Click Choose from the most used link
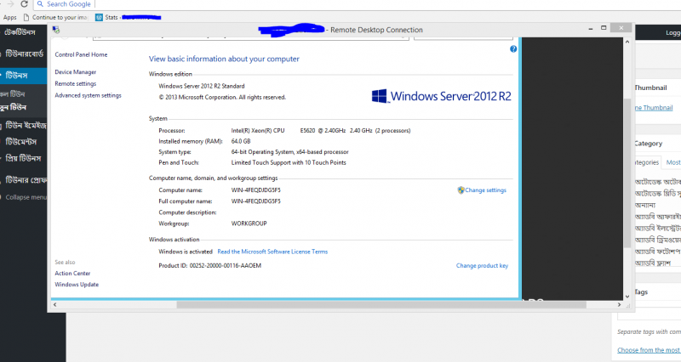 click(649, 350)
